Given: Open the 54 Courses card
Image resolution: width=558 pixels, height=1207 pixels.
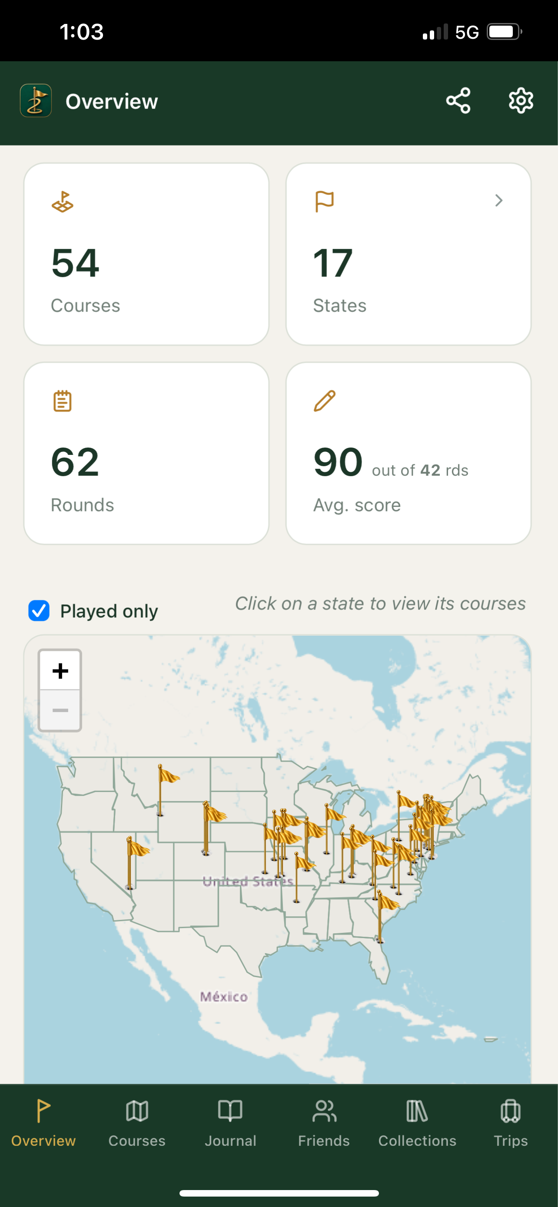Looking at the screenshot, I should click(146, 254).
